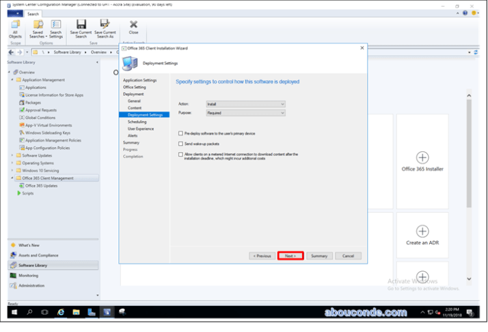Click the right vertical scrollbar
The width and height of the screenshot is (488, 332).
pyautogui.click(x=468, y=171)
